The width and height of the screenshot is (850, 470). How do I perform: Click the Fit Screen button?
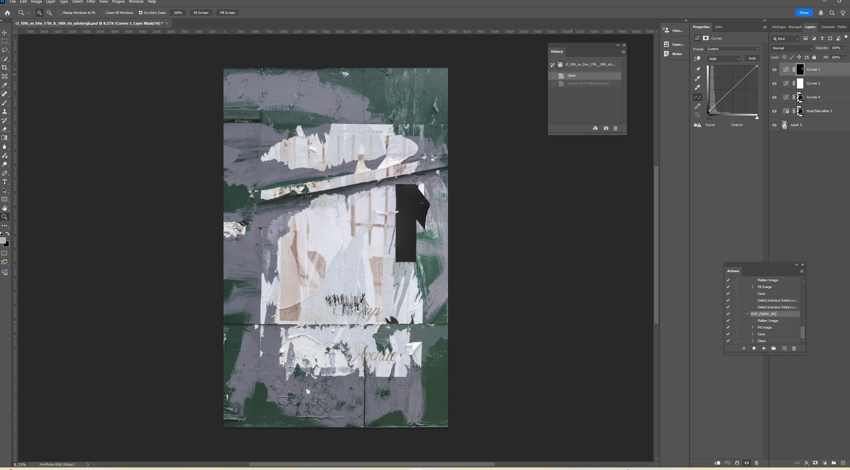[201, 13]
